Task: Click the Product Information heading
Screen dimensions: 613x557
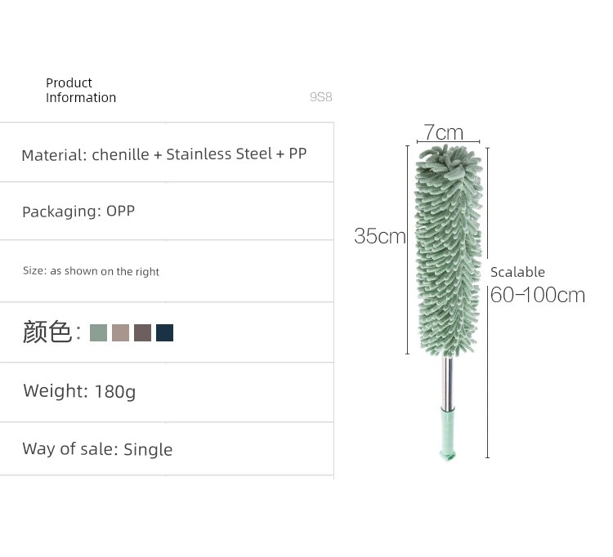Action: pyautogui.click(x=81, y=90)
